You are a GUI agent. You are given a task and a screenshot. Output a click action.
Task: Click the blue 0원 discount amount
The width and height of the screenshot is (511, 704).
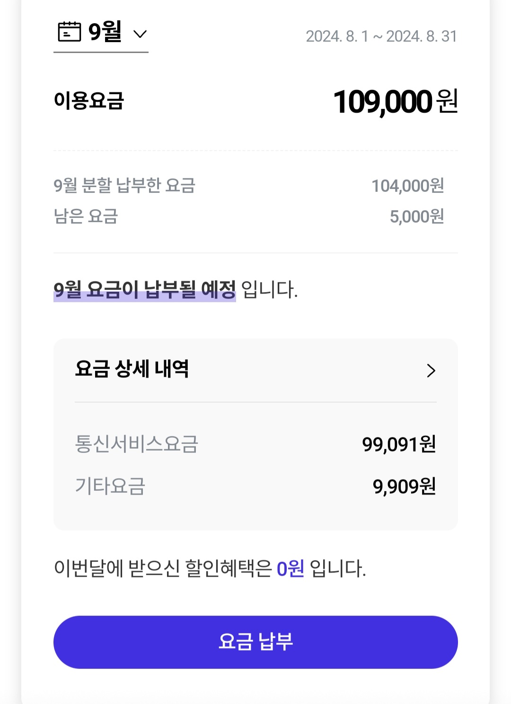coord(290,569)
